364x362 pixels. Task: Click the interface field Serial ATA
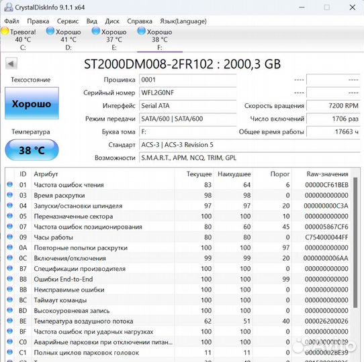tap(188, 106)
